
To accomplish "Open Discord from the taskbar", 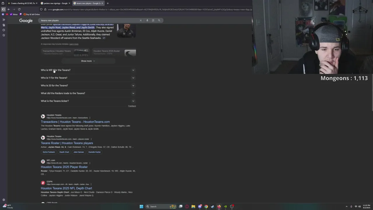I will pyautogui.click(x=200, y=206).
